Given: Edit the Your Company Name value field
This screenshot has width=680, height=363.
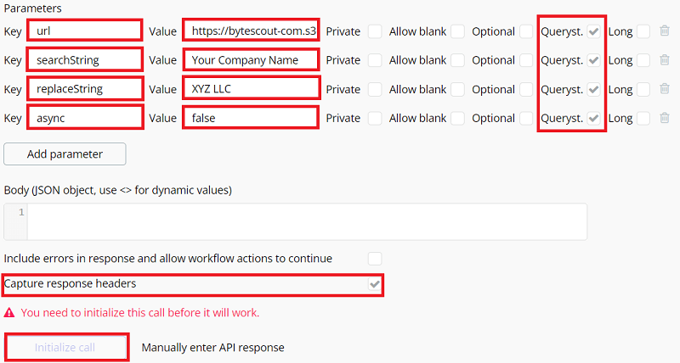Looking at the screenshot, I should coord(251,60).
